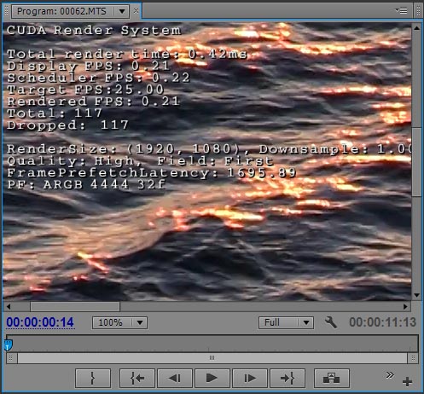Screen dimensions: 424x394
Task: Click the panel grip at tab left
Action: click(x=7, y=11)
